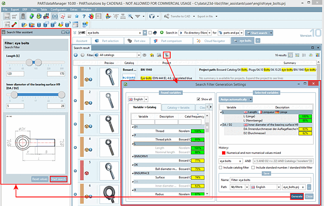Click the search filter generator icon

pyautogui.click(x=167, y=55)
